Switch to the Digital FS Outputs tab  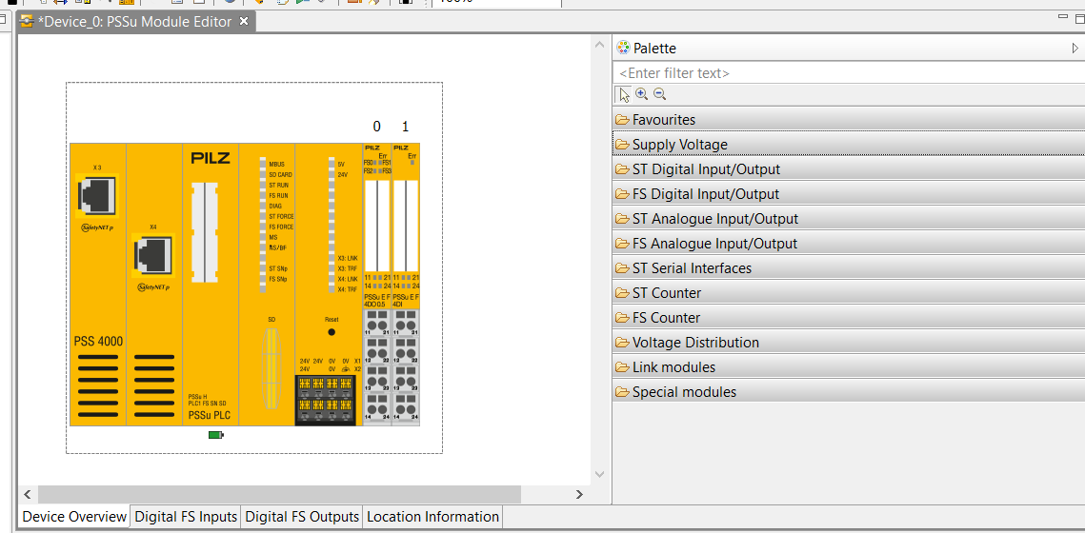pos(302,517)
